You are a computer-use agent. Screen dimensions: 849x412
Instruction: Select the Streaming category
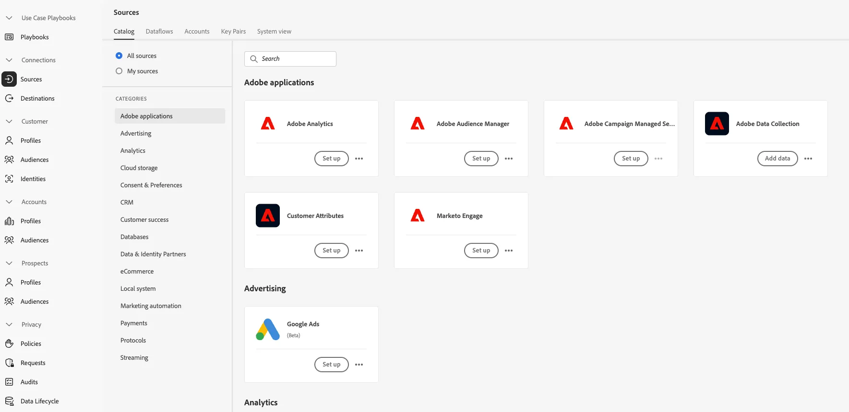170,357
